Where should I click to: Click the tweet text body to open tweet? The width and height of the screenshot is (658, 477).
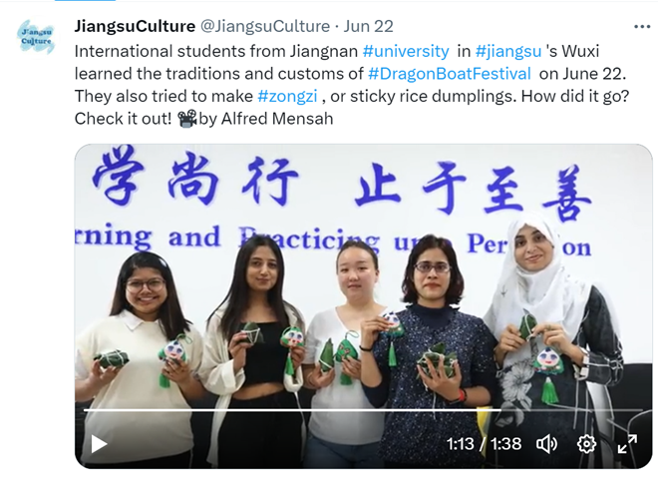click(352, 85)
